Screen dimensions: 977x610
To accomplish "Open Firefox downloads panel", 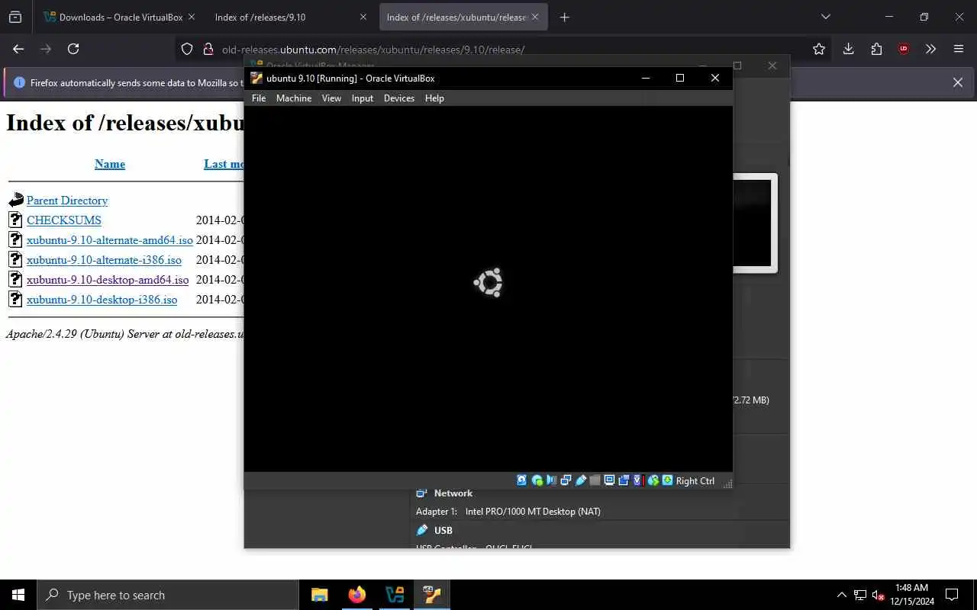I will (848, 49).
